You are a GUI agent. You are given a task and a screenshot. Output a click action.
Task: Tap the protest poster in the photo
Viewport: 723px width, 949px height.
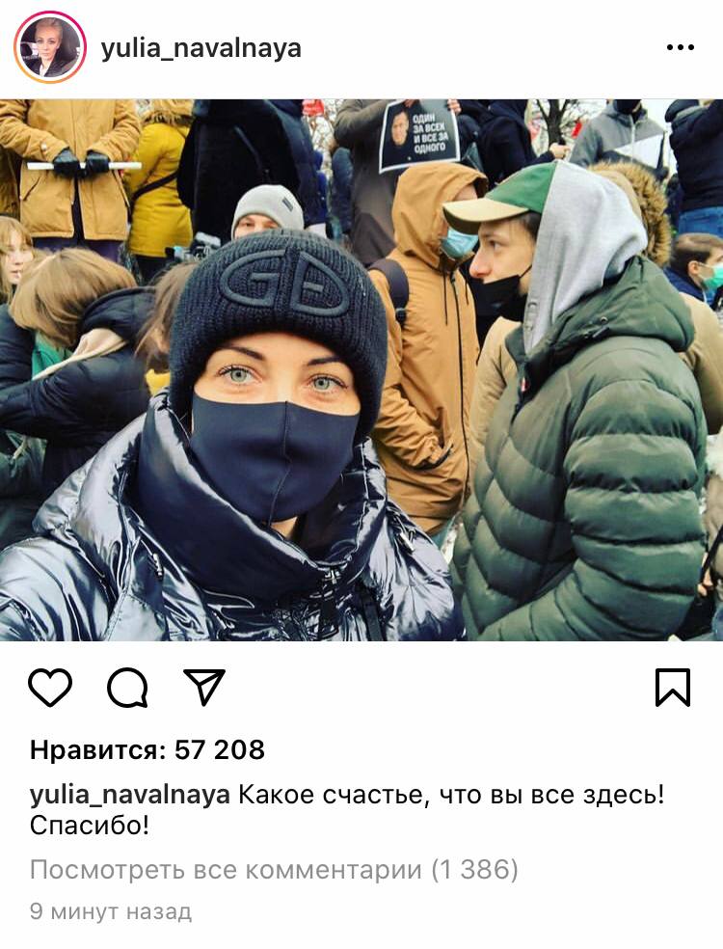pos(418,135)
